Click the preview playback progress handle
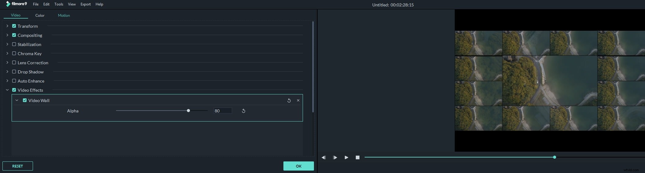Image resolution: width=645 pixels, height=173 pixels. (555, 157)
